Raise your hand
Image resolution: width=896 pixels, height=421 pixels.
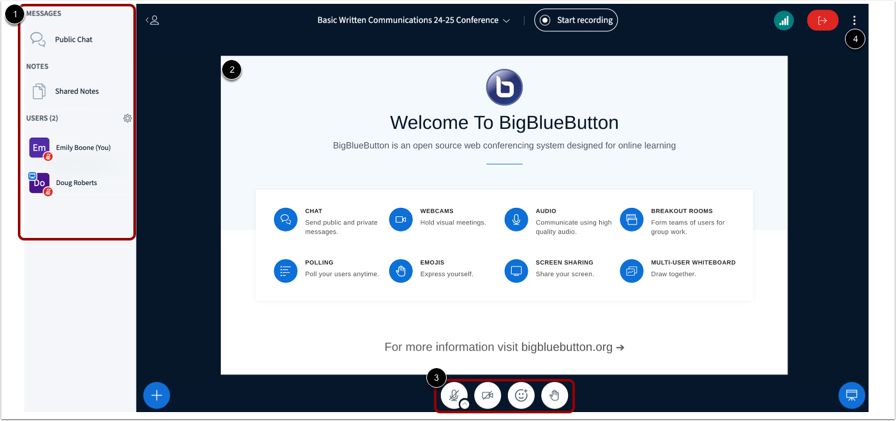(555, 395)
